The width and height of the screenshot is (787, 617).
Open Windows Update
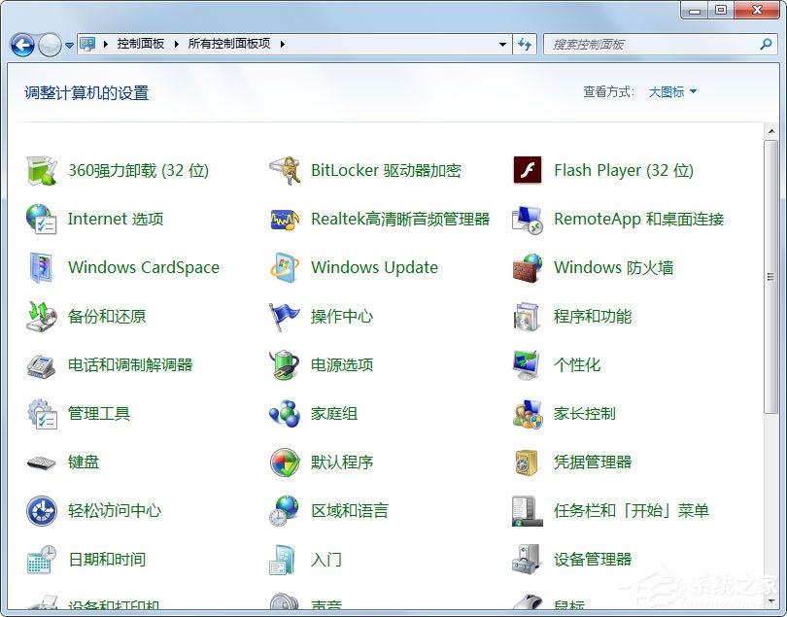[375, 267]
